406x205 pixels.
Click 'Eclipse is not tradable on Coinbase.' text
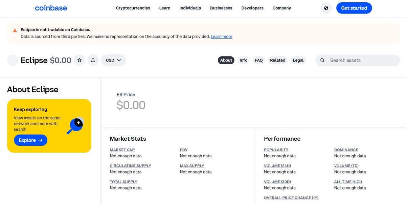[x=55, y=30]
